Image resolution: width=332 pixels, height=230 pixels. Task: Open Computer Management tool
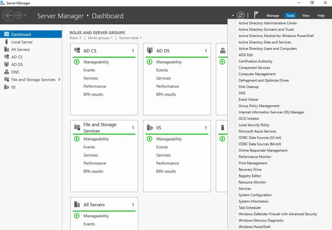[x=257, y=74]
